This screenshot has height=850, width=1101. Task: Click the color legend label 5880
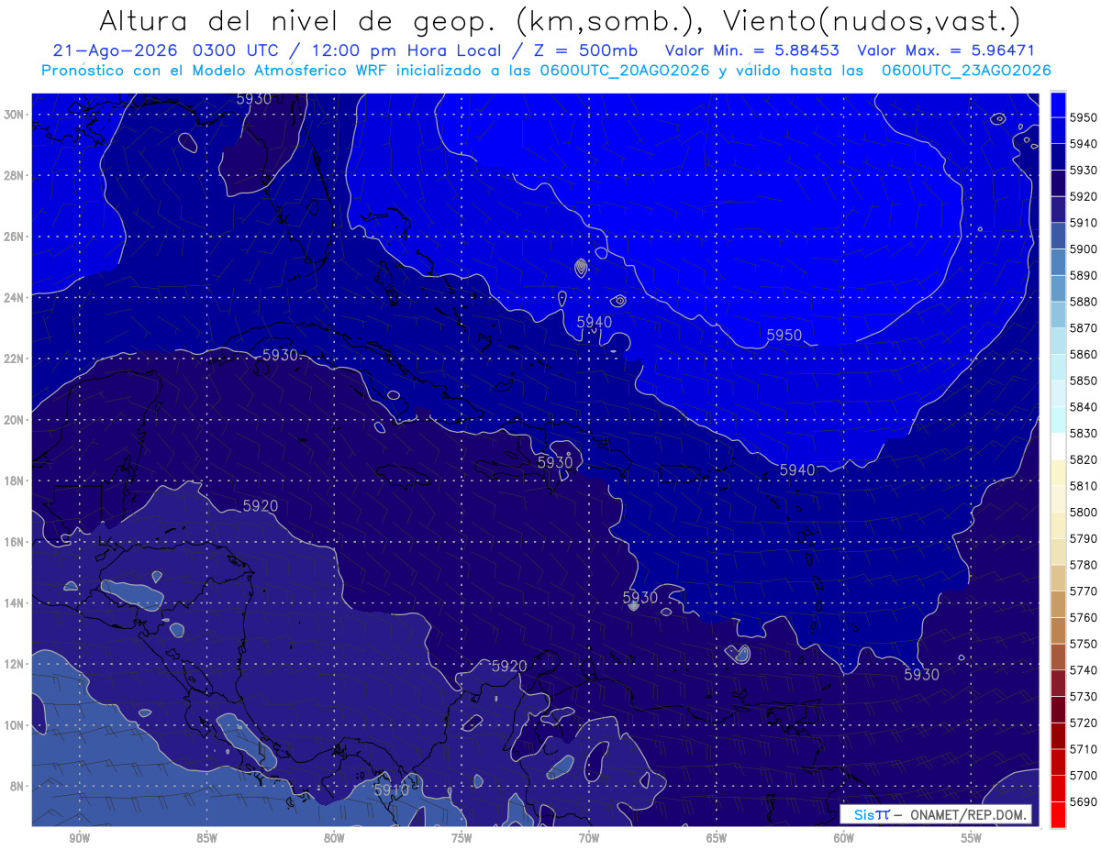tap(1084, 302)
